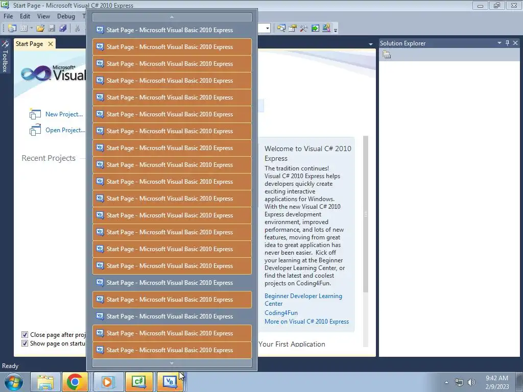This screenshot has width=523, height=392.
Task: Click the Ready status bar text
Action: 10,365
